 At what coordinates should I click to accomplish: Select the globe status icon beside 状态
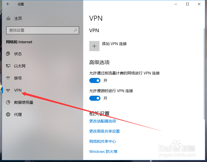pos(8,54)
